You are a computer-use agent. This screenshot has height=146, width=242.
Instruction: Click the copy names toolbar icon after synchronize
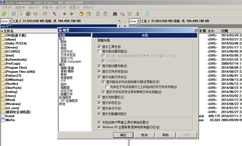click(x=137, y=14)
